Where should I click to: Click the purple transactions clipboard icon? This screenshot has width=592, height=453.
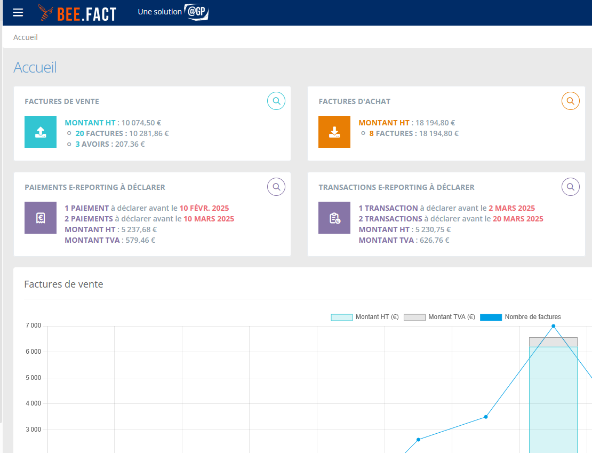tap(334, 218)
